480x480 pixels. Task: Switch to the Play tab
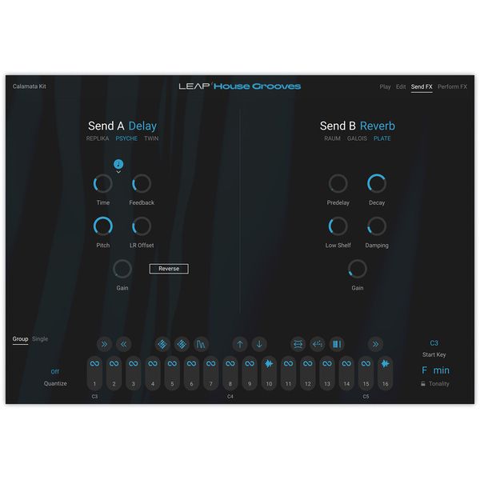pyautogui.click(x=385, y=86)
